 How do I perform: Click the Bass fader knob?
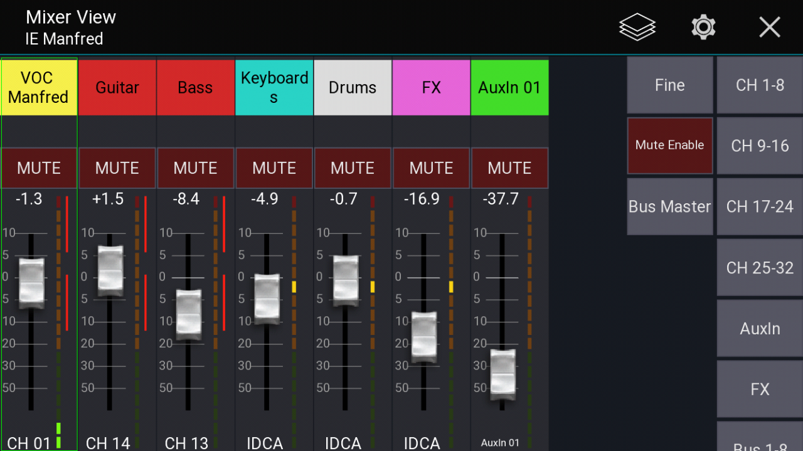(188, 314)
